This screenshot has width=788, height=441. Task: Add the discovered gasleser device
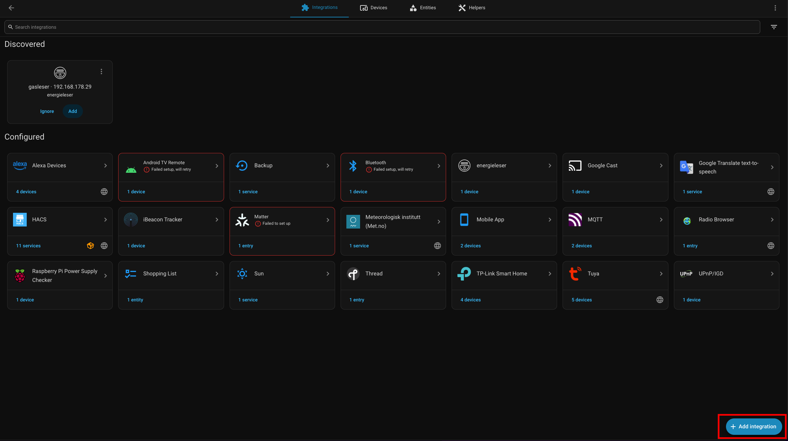point(73,111)
